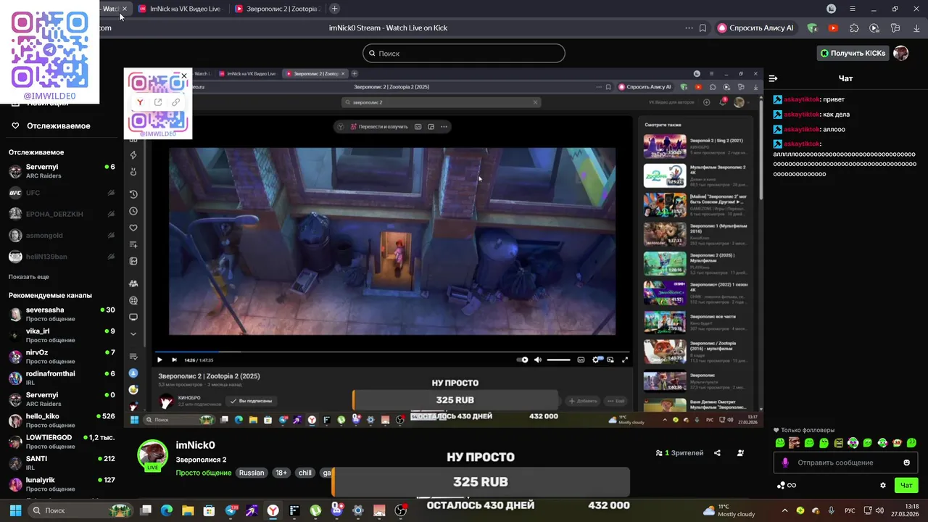Open the page options three-dot menu

pos(689,28)
